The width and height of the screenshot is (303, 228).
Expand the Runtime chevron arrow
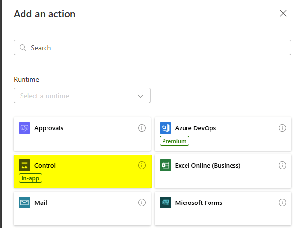141,96
